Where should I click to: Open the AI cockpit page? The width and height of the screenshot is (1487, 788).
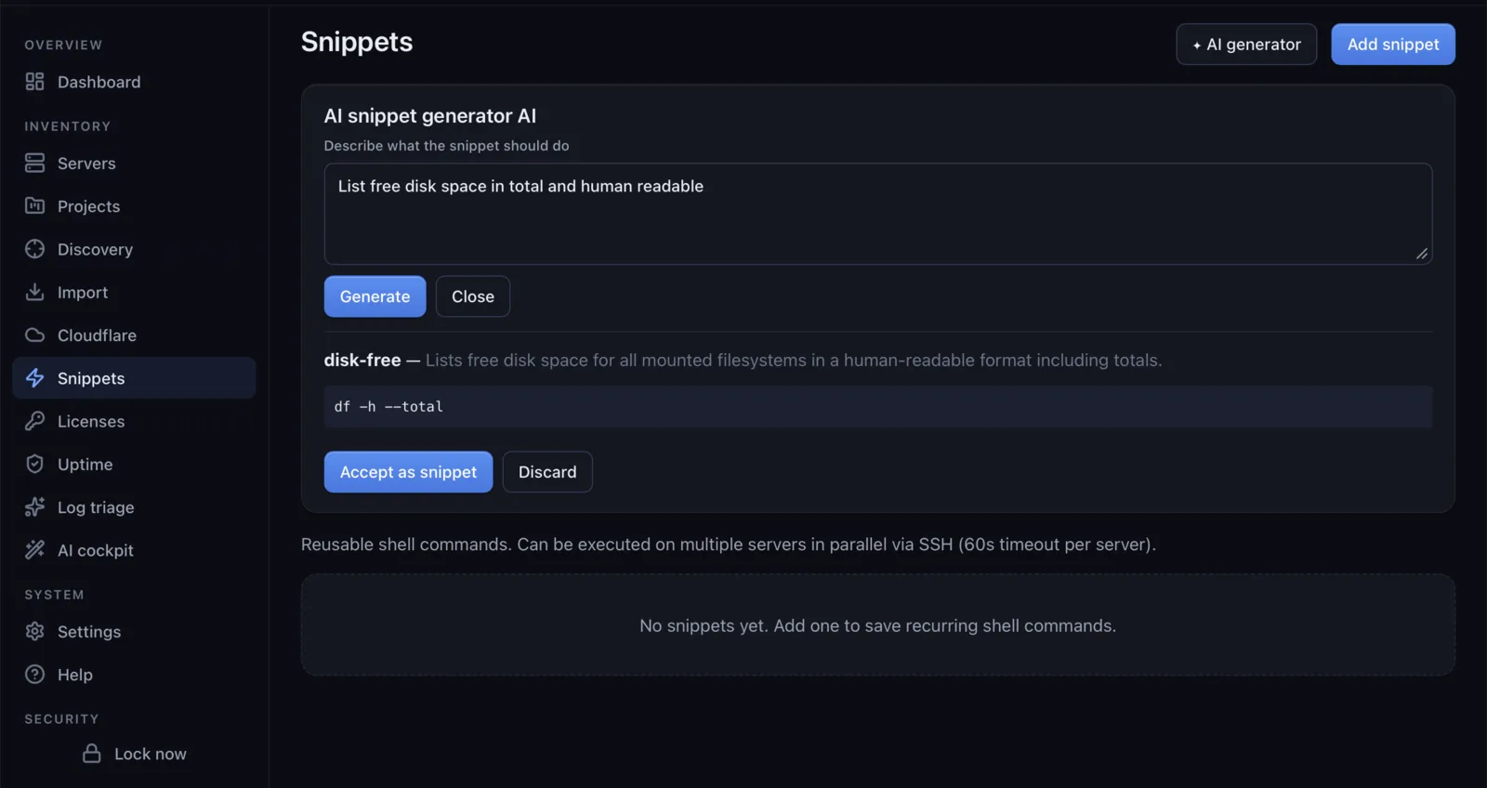coord(134,550)
